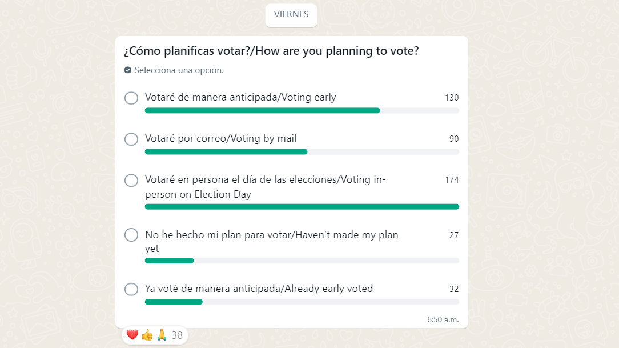Click the 6:50 a.m. message timestamp
This screenshot has height=348, width=619.
click(x=443, y=319)
